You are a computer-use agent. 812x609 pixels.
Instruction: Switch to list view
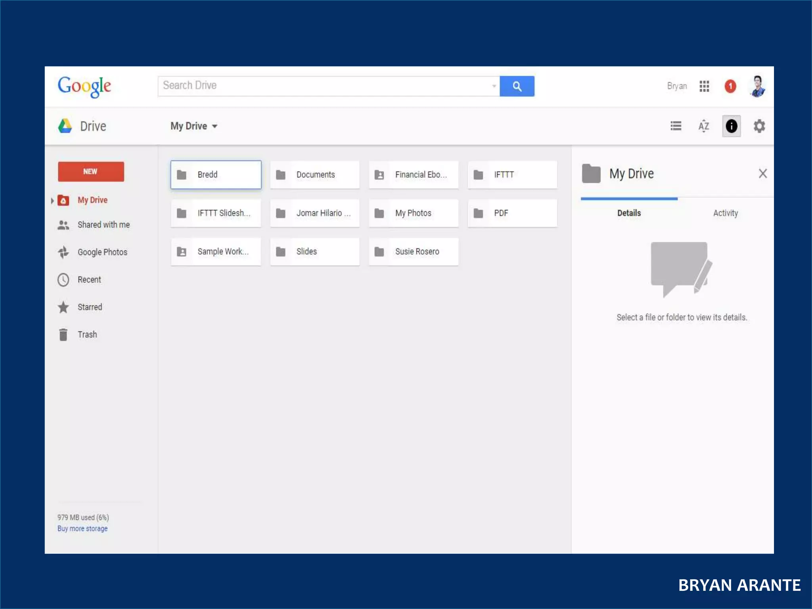[676, 126]
